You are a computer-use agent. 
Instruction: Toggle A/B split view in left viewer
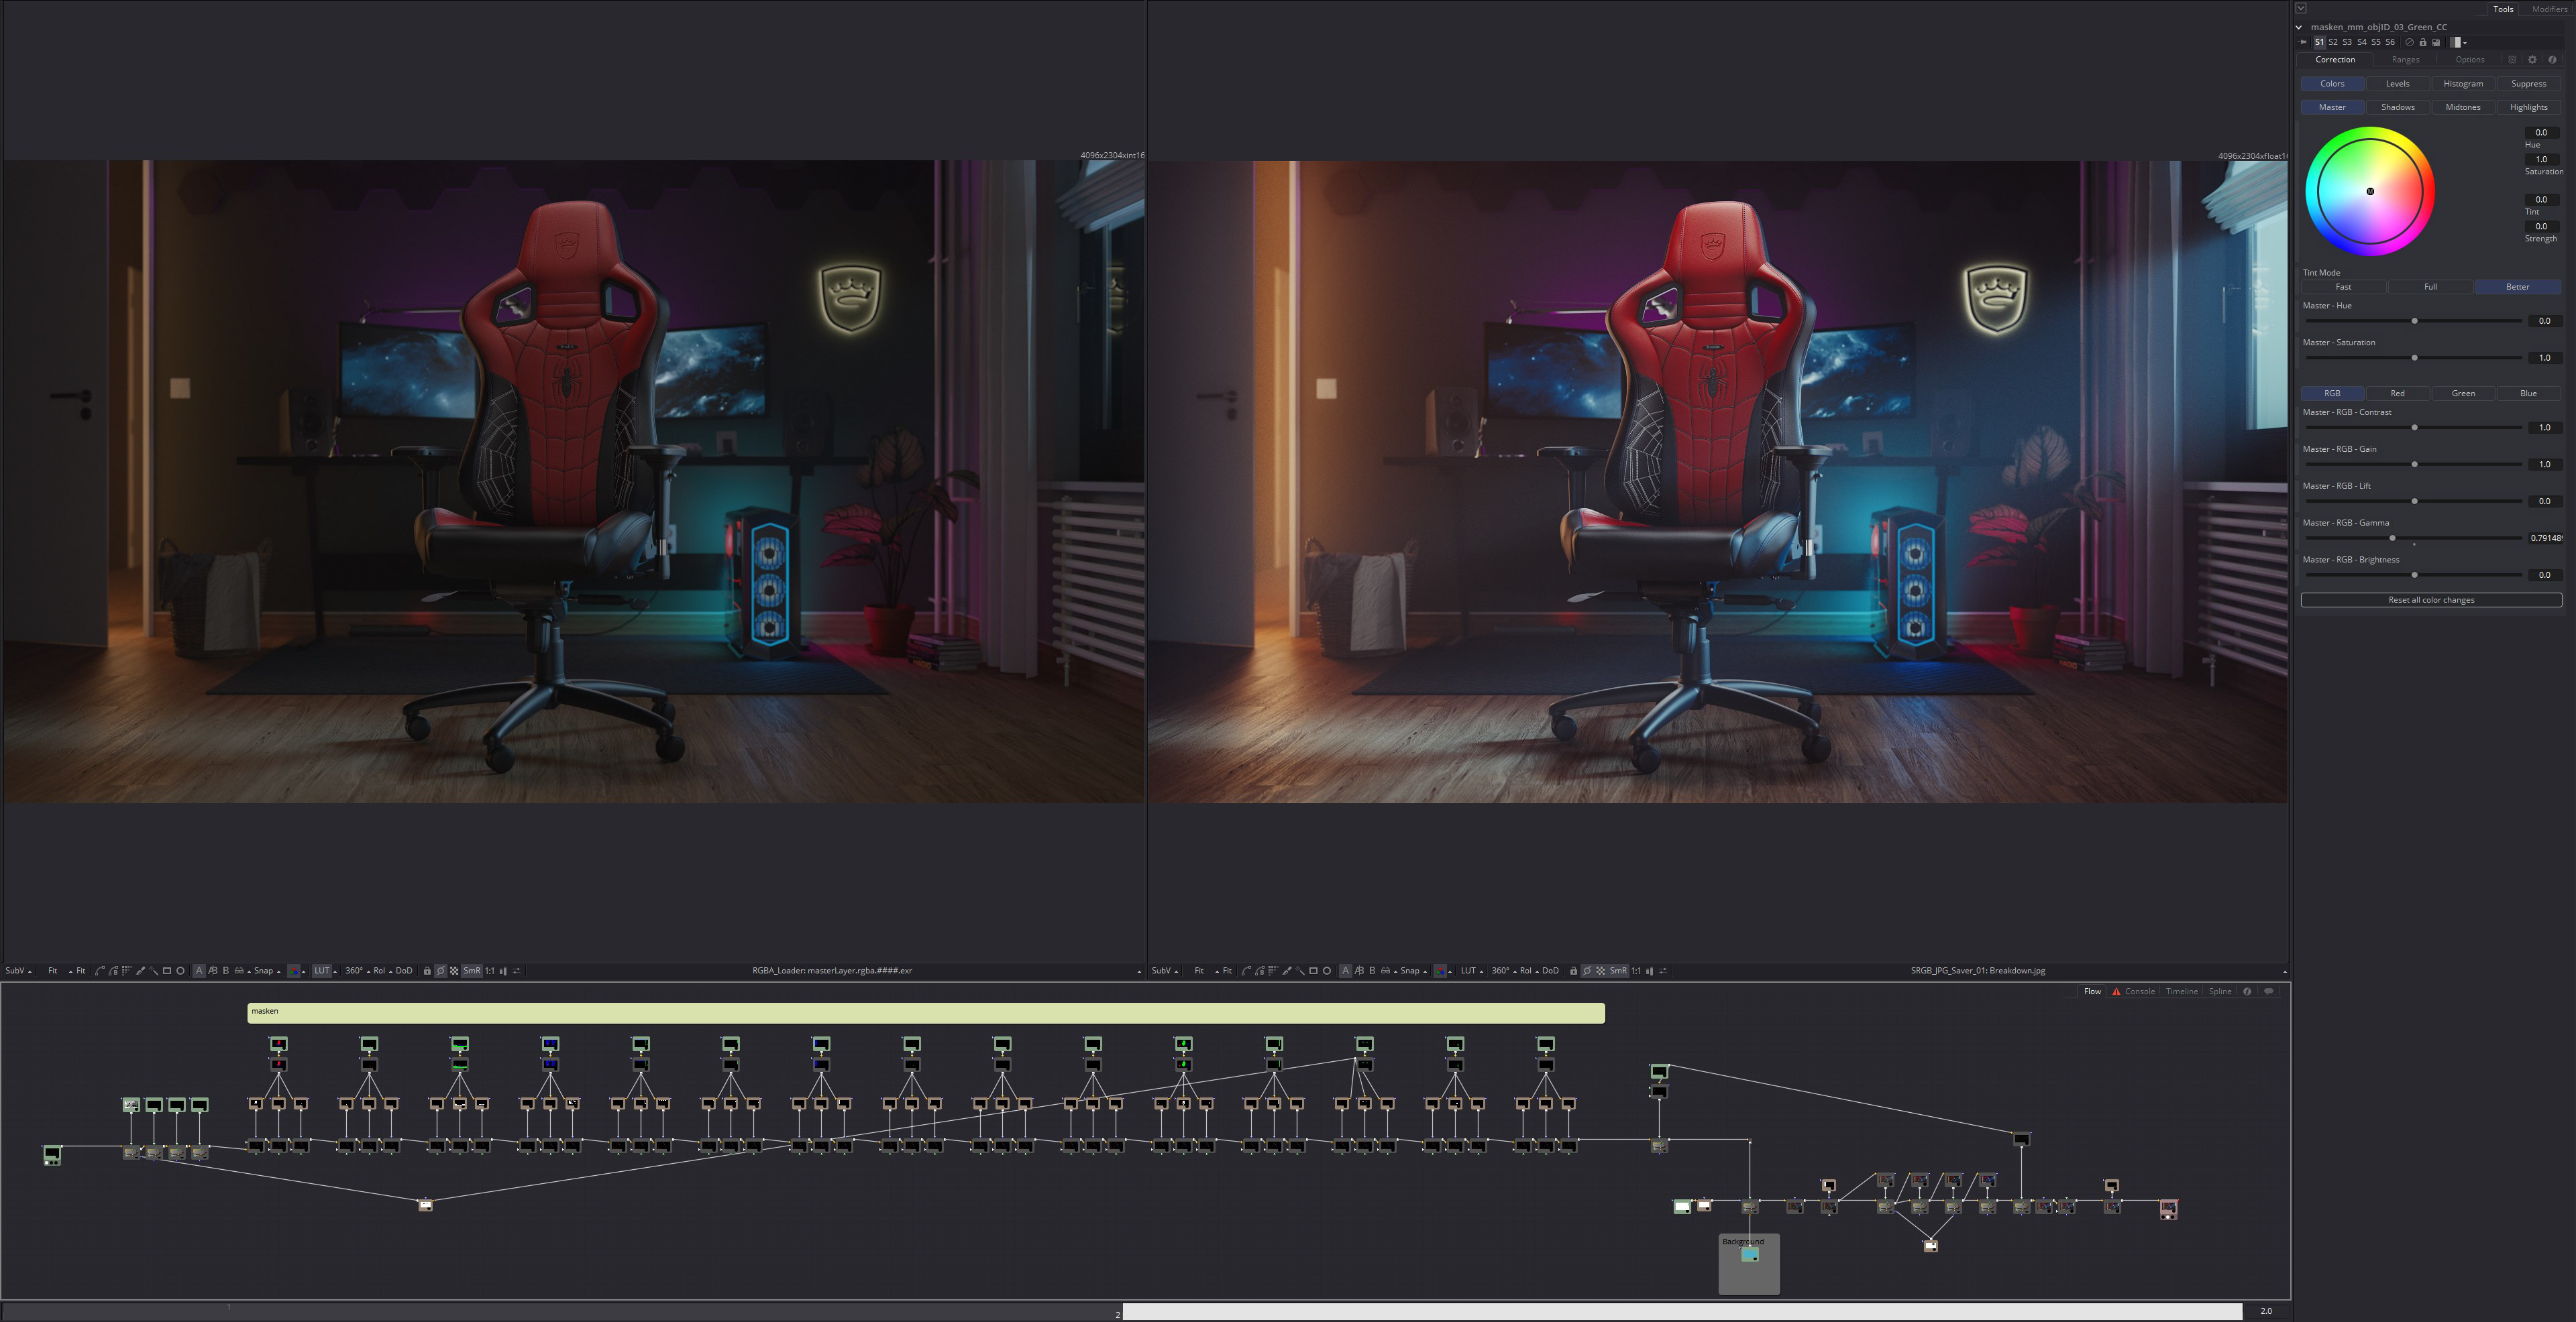[213, 970]
